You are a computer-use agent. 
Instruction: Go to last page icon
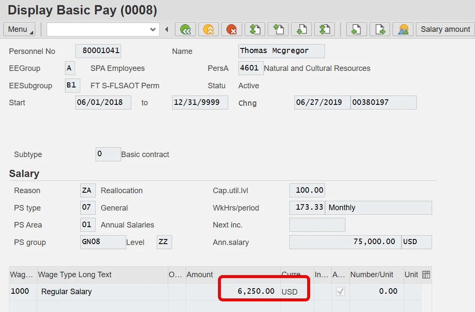point(324,29)
